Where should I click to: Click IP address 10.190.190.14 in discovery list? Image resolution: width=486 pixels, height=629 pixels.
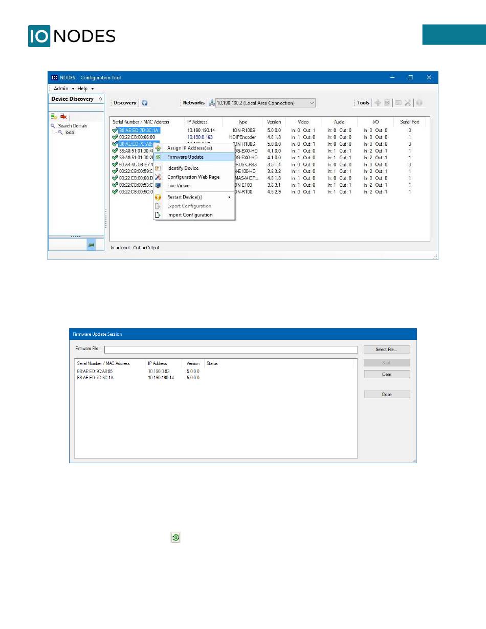pos(201,131)
